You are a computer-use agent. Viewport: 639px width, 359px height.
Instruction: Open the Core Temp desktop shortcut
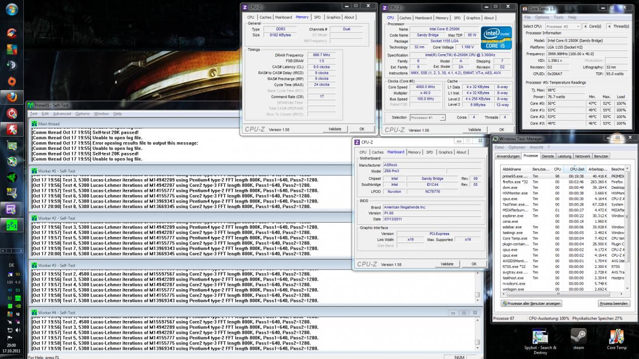pos(617,339)
